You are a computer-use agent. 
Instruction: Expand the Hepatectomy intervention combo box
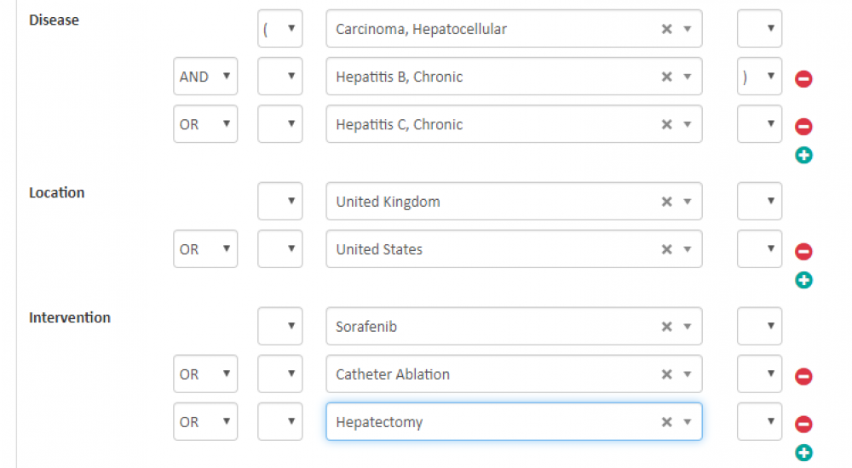click(688, 422)
